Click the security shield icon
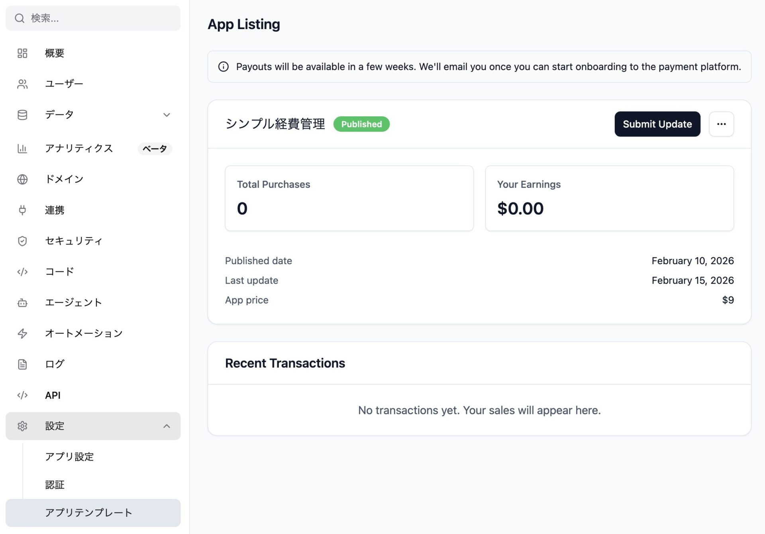The image size is (765, 534). pyautogui.click(x=22, y=241)
